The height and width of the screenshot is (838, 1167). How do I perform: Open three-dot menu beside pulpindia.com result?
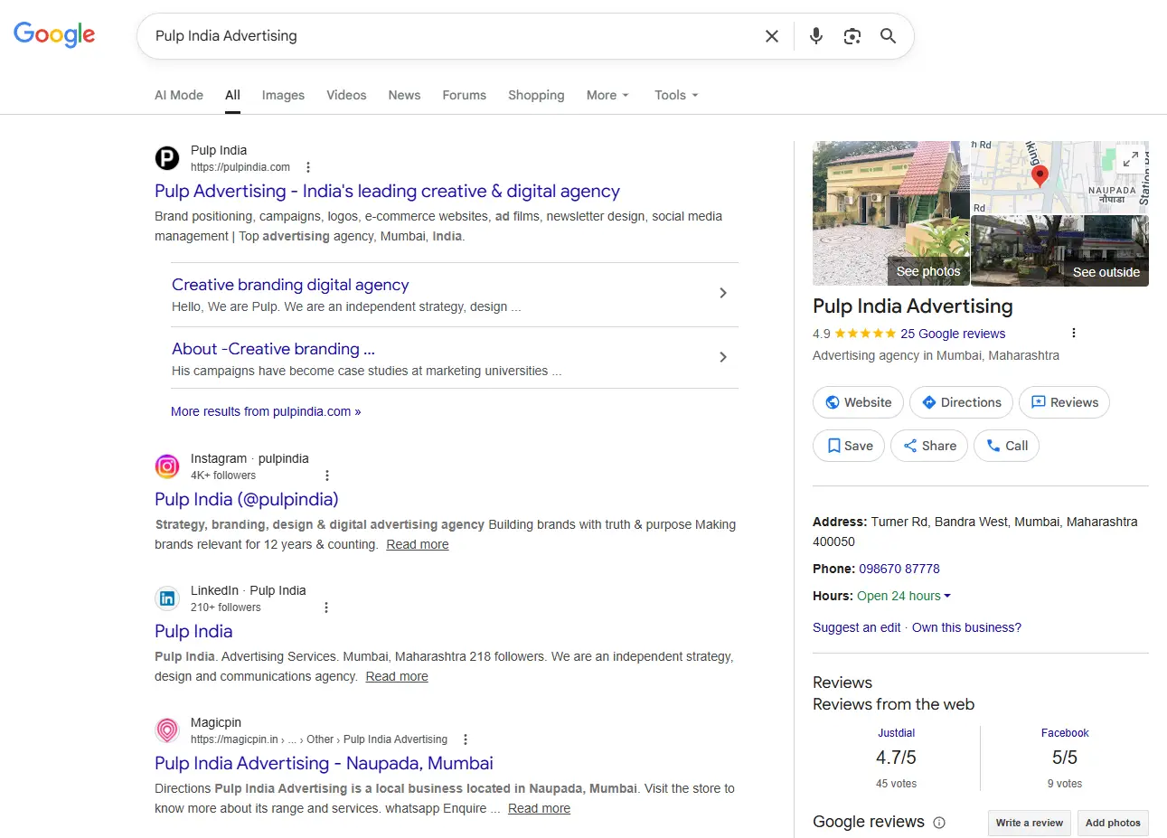308,167
